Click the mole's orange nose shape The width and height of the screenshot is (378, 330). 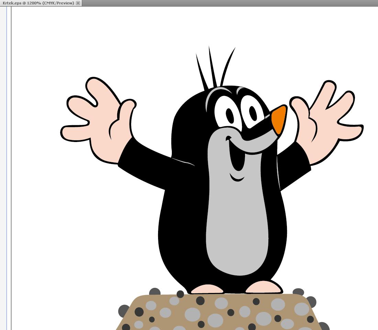tap(279, 119)
